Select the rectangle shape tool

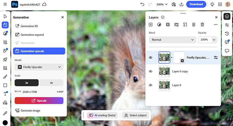click(x=5, y=85)
